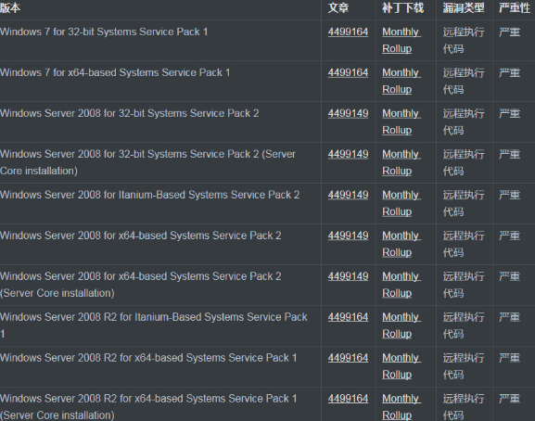Select text 'Windows 7 for 32-bit Systems Service Pack 1'
Image resolution: width=535 pixels, height=421 pixels.
(104, 32)
